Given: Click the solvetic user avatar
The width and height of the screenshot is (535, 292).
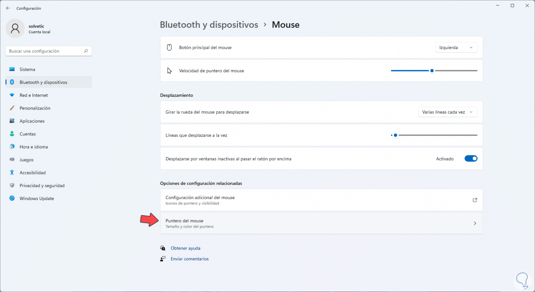Looking at the screenshot, I should (x=15, y=28).
